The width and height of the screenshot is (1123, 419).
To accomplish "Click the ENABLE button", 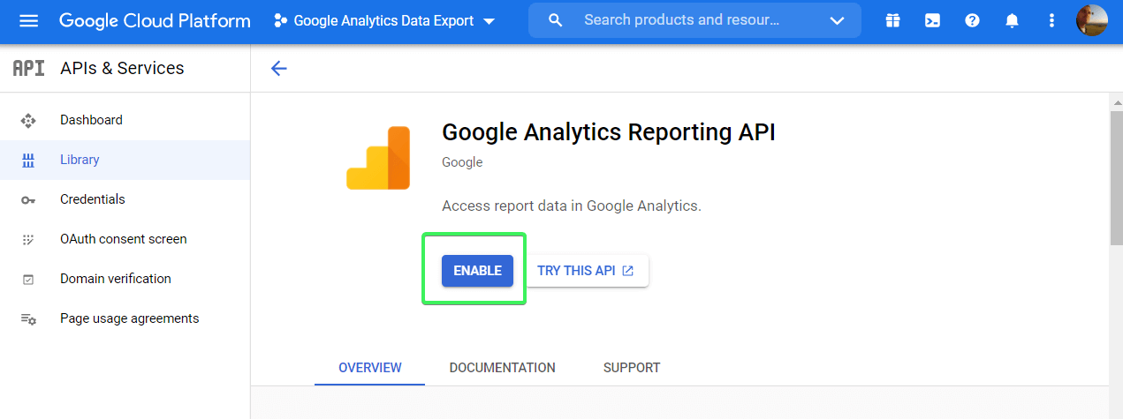I will pyautogui.click(x=477, y=271).
